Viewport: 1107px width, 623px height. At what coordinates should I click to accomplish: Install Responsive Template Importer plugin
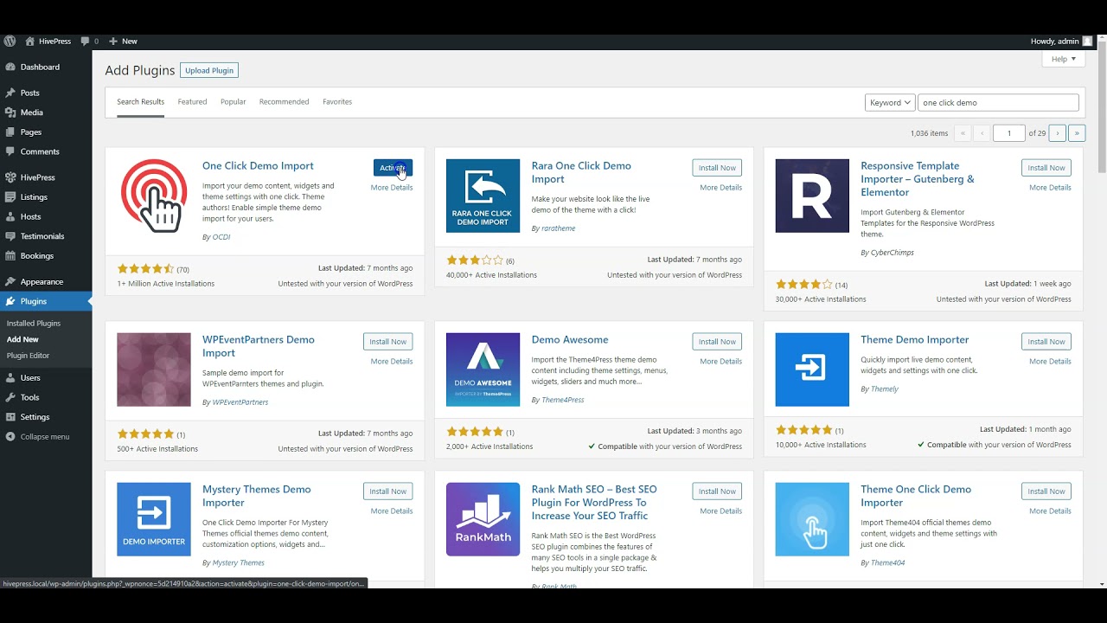[x=1046, y=168]
